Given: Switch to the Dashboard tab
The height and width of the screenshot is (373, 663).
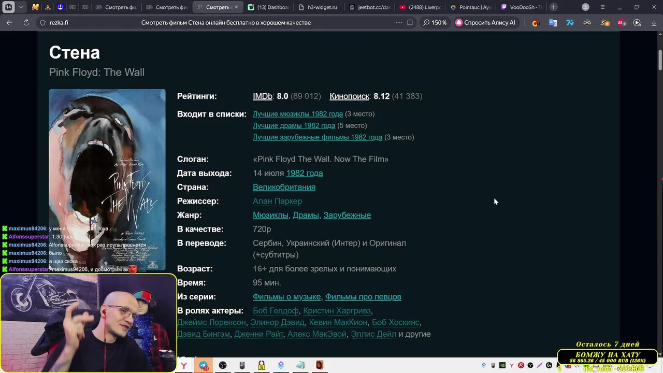Looking at the screenshot, I should [x=268, y=7].
